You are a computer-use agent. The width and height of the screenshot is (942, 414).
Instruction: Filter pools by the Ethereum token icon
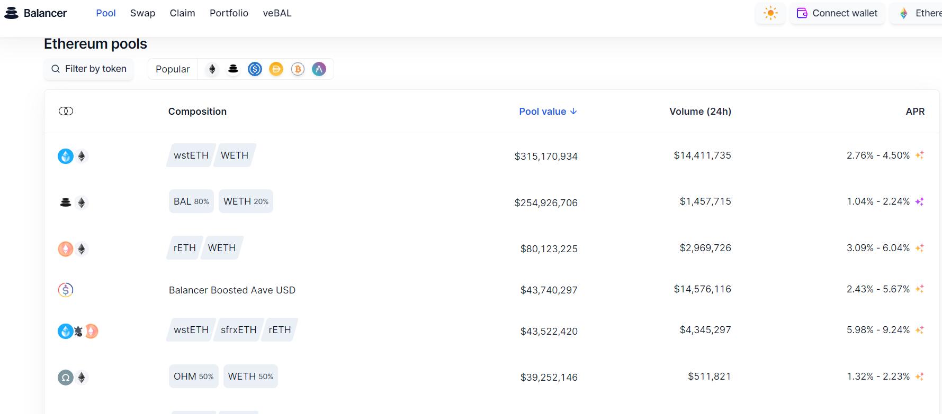coord(212,69)
